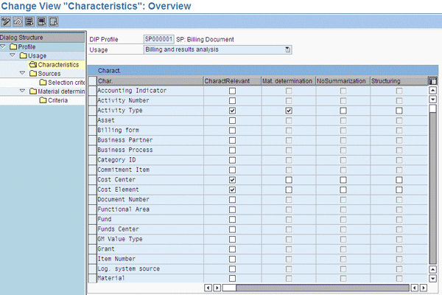Click the vertical scrollbar bottom up arrow

click(432, 269)
